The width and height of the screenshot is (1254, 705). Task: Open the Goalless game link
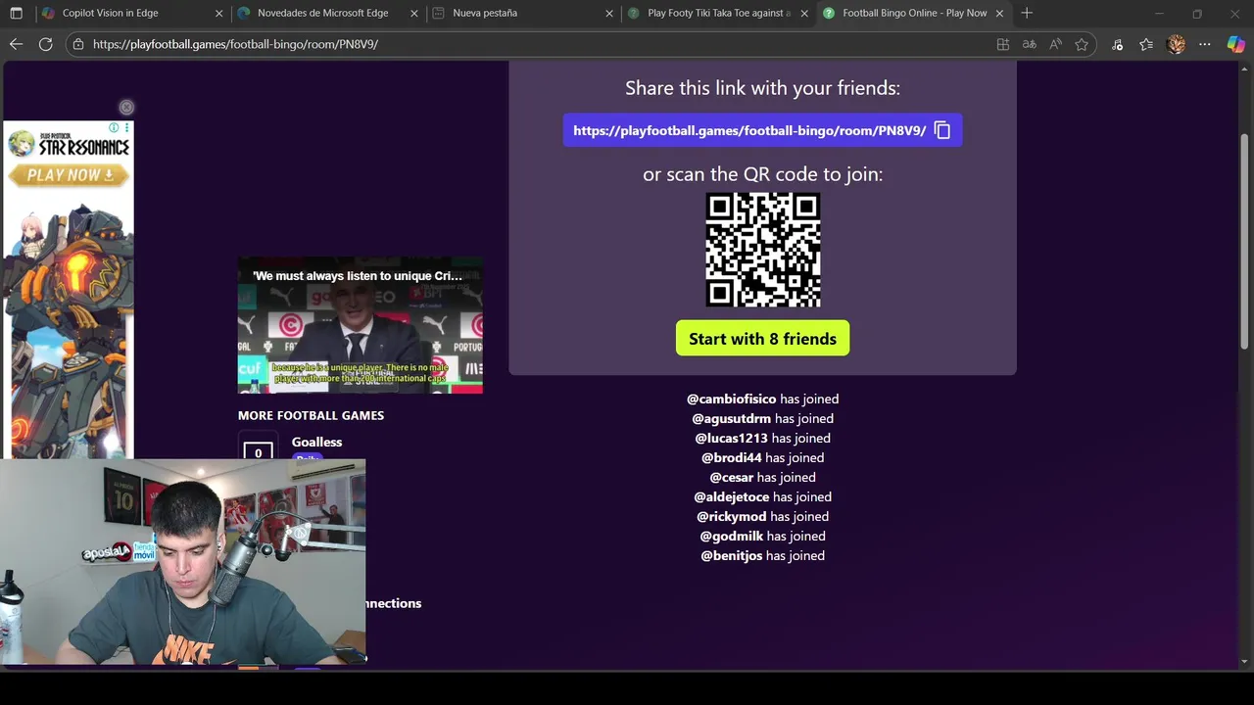(316, 442)
